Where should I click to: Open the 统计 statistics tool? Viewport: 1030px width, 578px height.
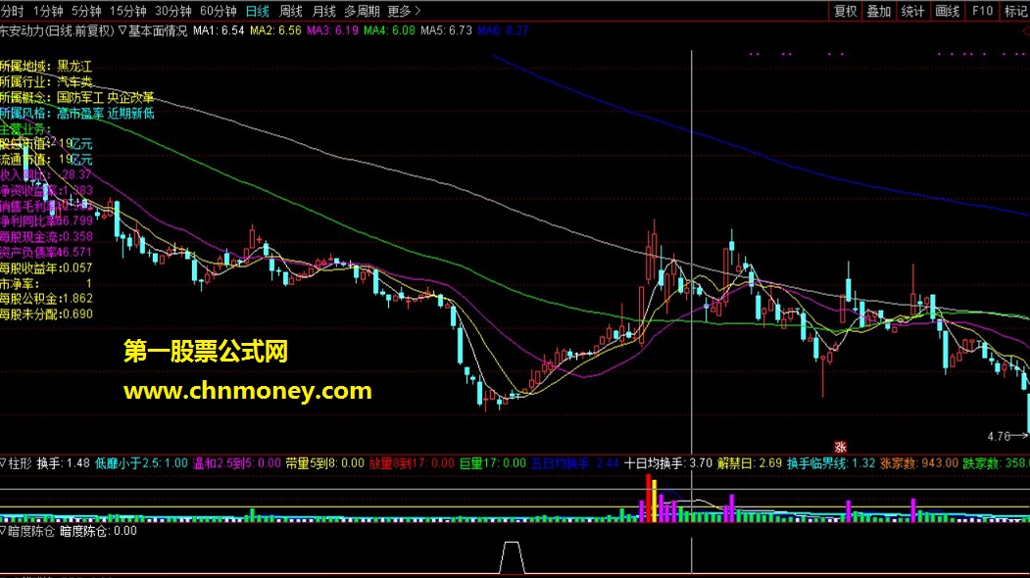913,11
